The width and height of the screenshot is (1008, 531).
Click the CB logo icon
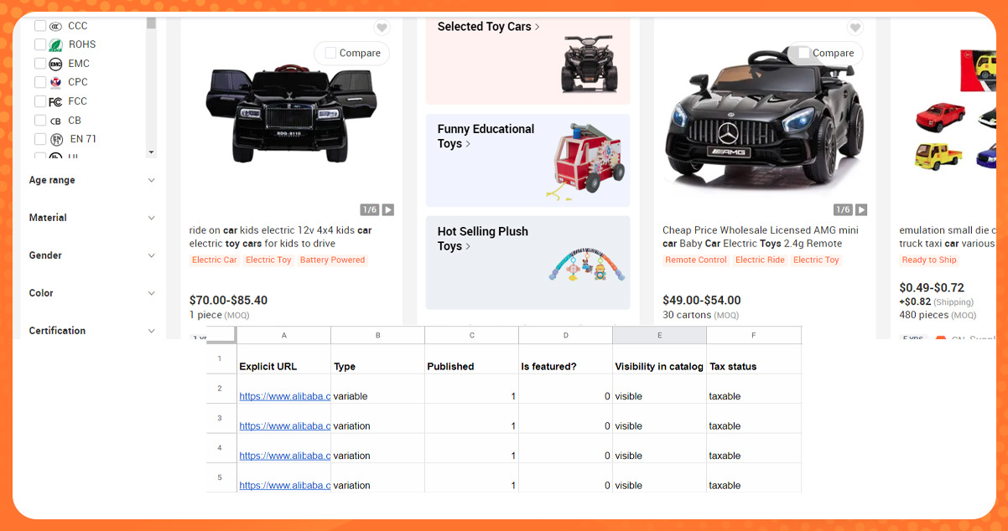(x=55, y=121)
